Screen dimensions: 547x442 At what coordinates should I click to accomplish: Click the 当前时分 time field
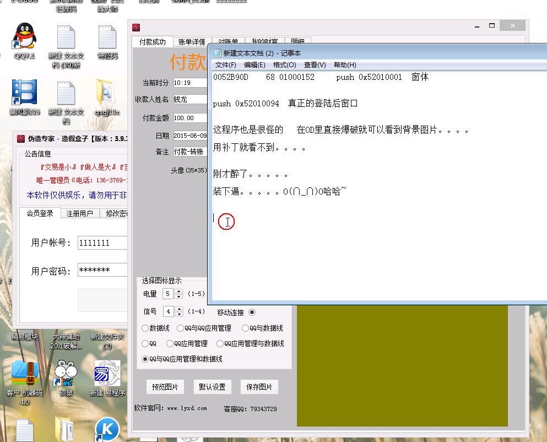pos(191,83)
